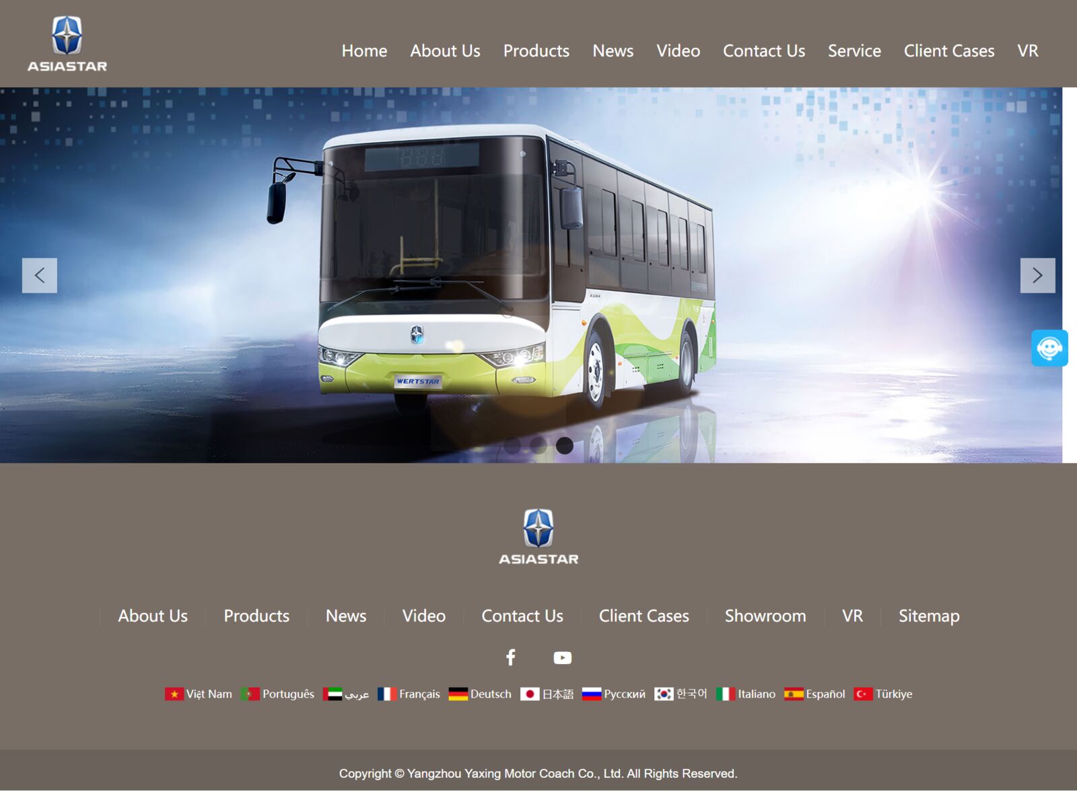Open the footer Sitemap link
The width and height of the screenshot is (1077, 808).
click(929, 616)
